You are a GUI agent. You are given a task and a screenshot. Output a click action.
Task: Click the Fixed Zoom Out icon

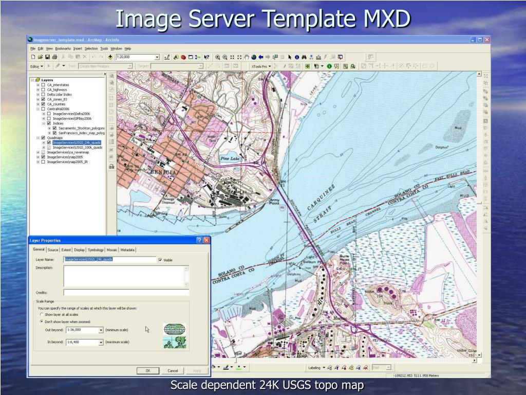tap(239, 57)
